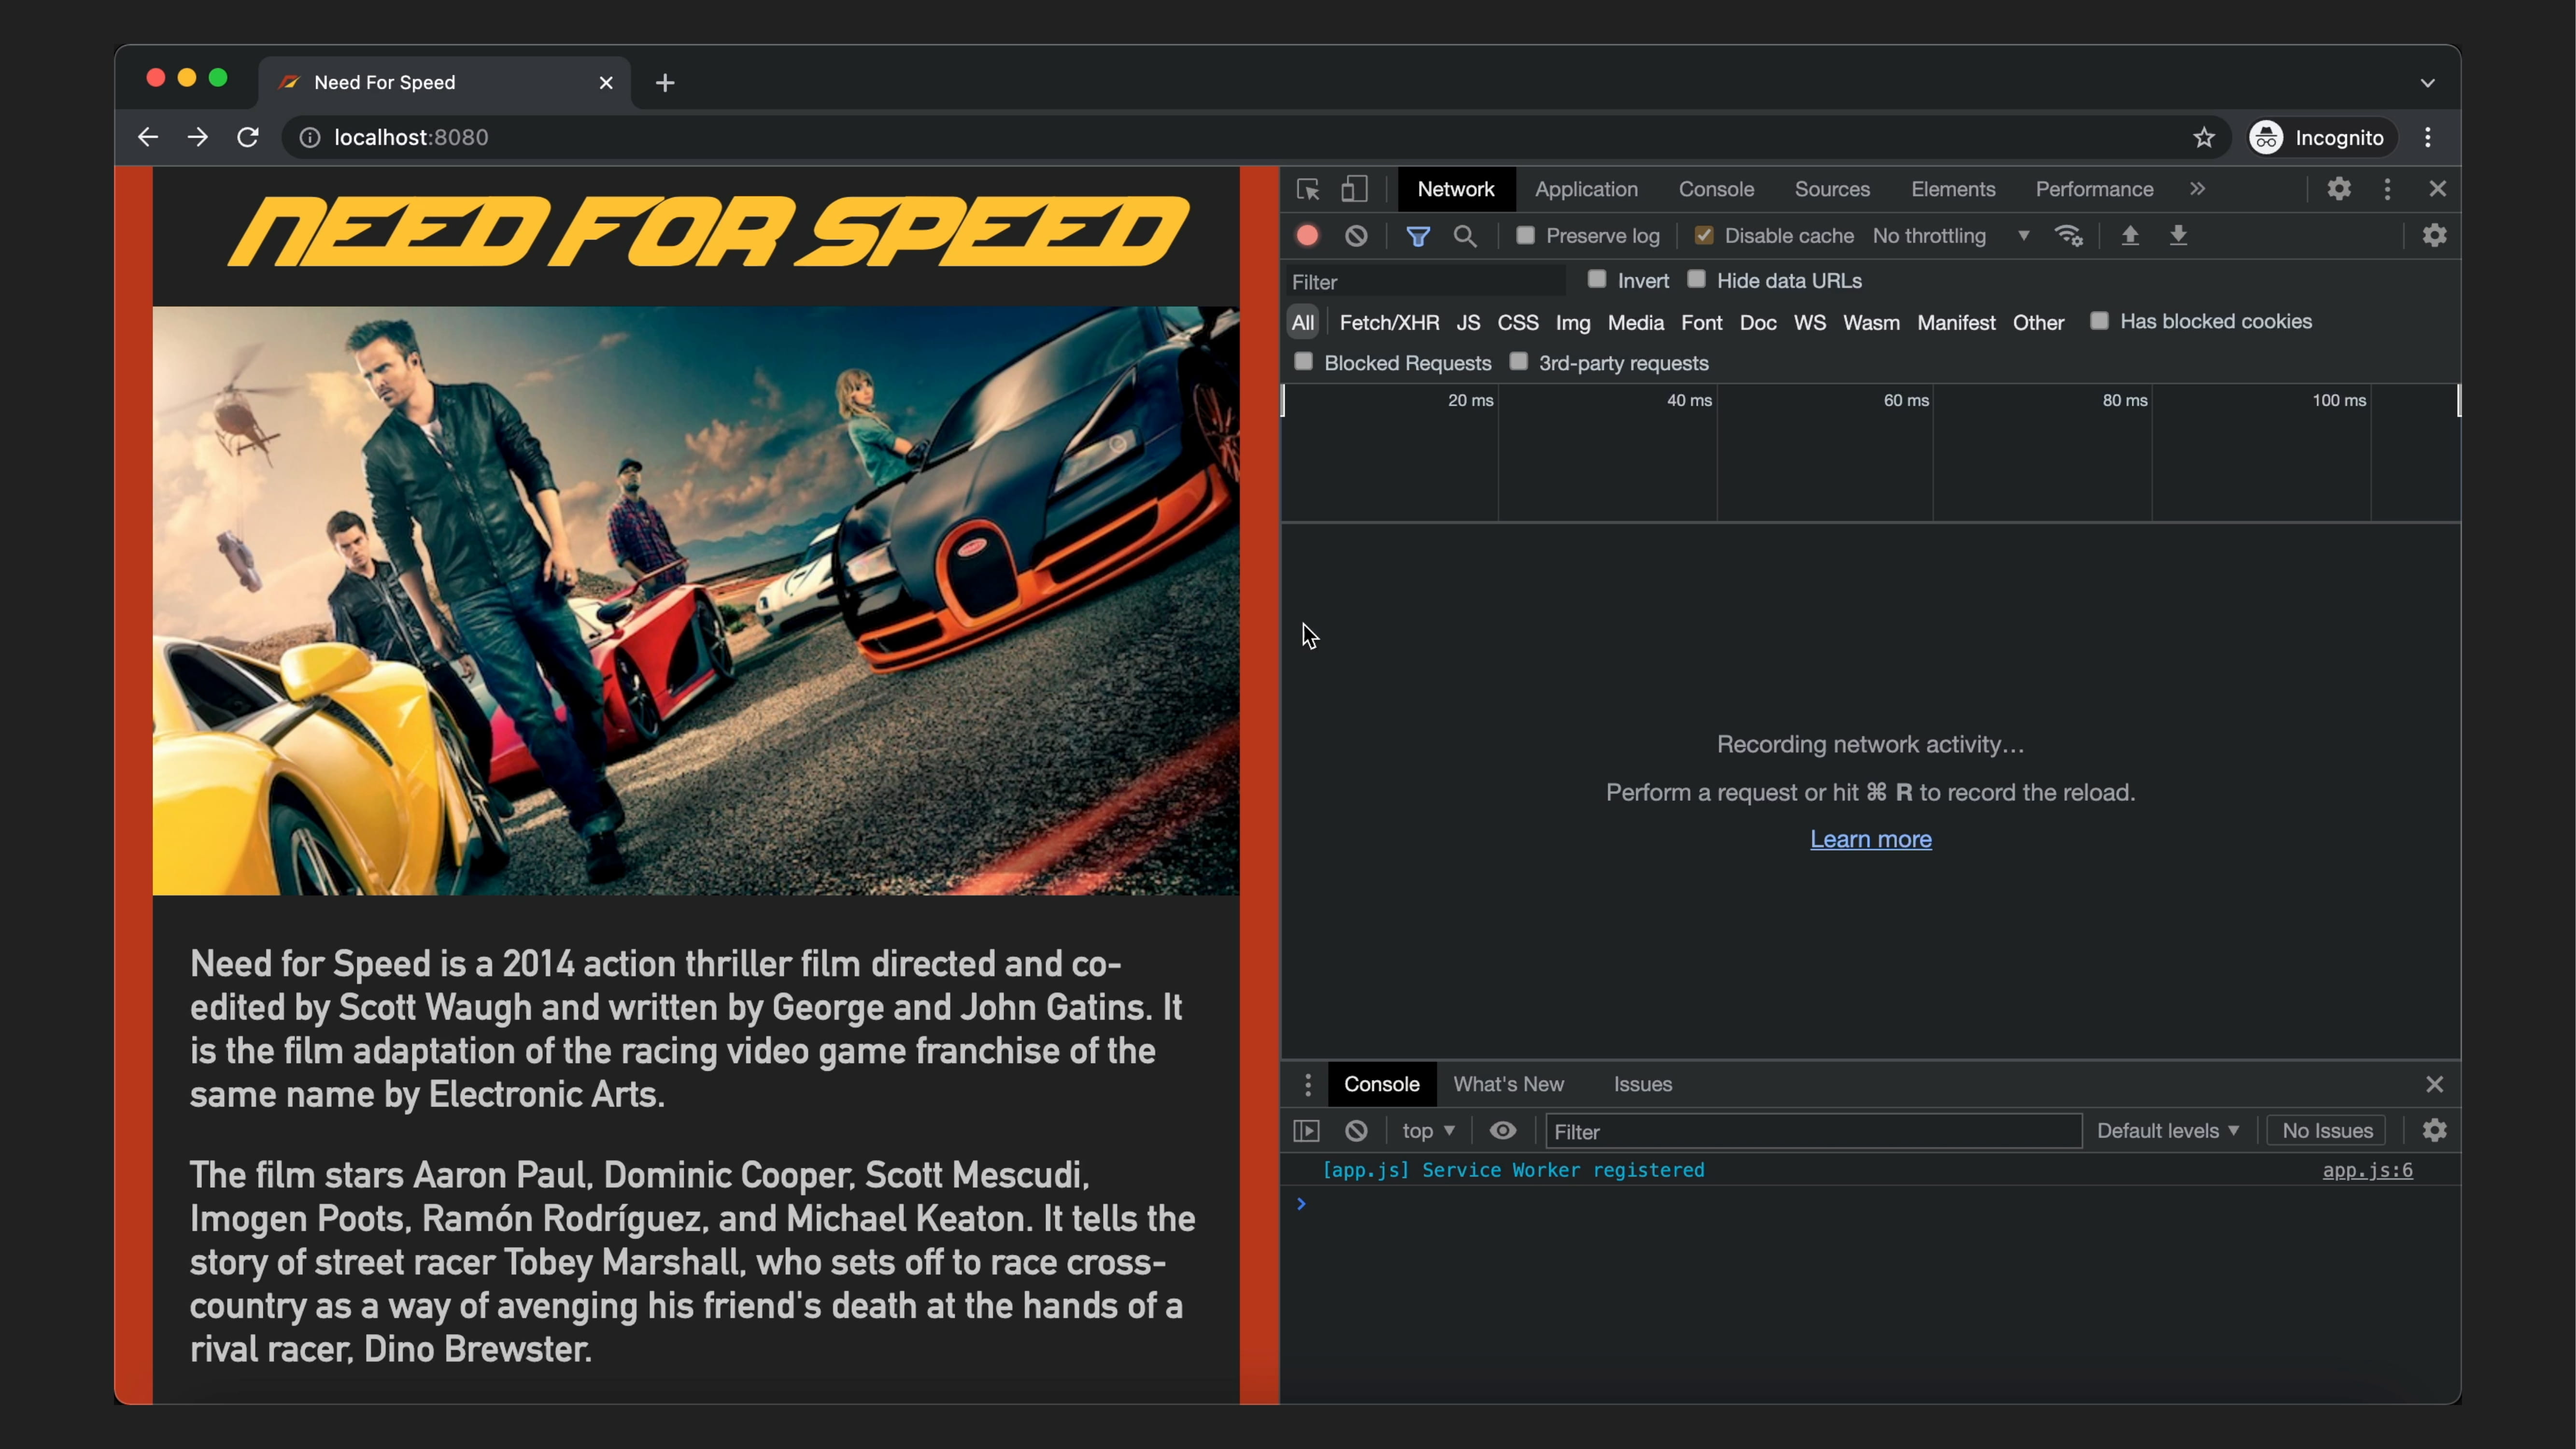Go forward in browser history
The image size is (2576, 1449).
coord(198,137)
